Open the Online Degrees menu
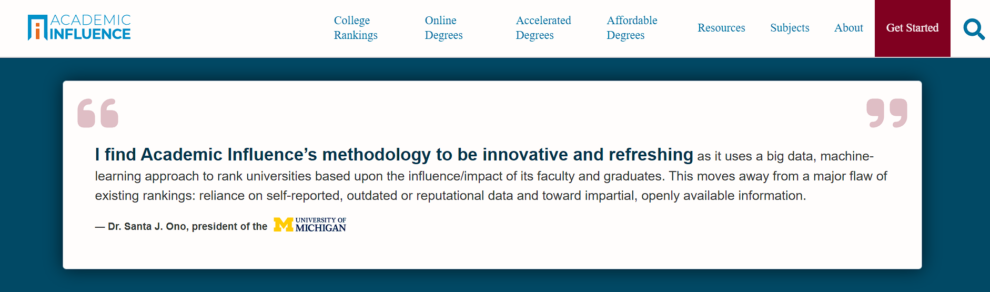990x292 pixels. [443, 28]
